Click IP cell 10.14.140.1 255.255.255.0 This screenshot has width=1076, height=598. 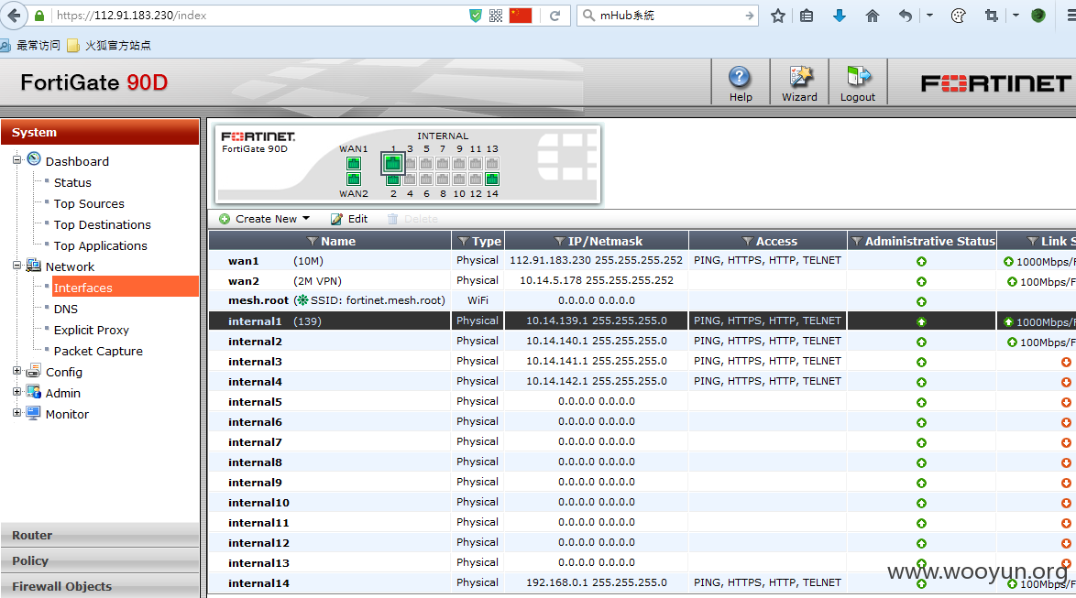(x=597, y=341)
